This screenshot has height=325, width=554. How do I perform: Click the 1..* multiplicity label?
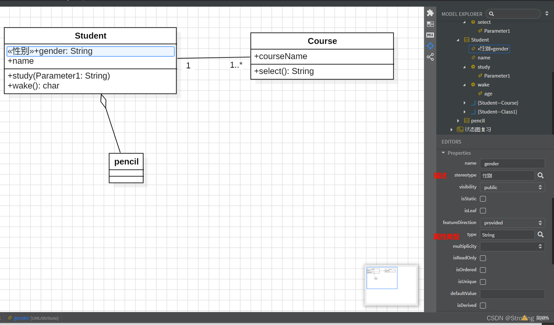[236, 65]
